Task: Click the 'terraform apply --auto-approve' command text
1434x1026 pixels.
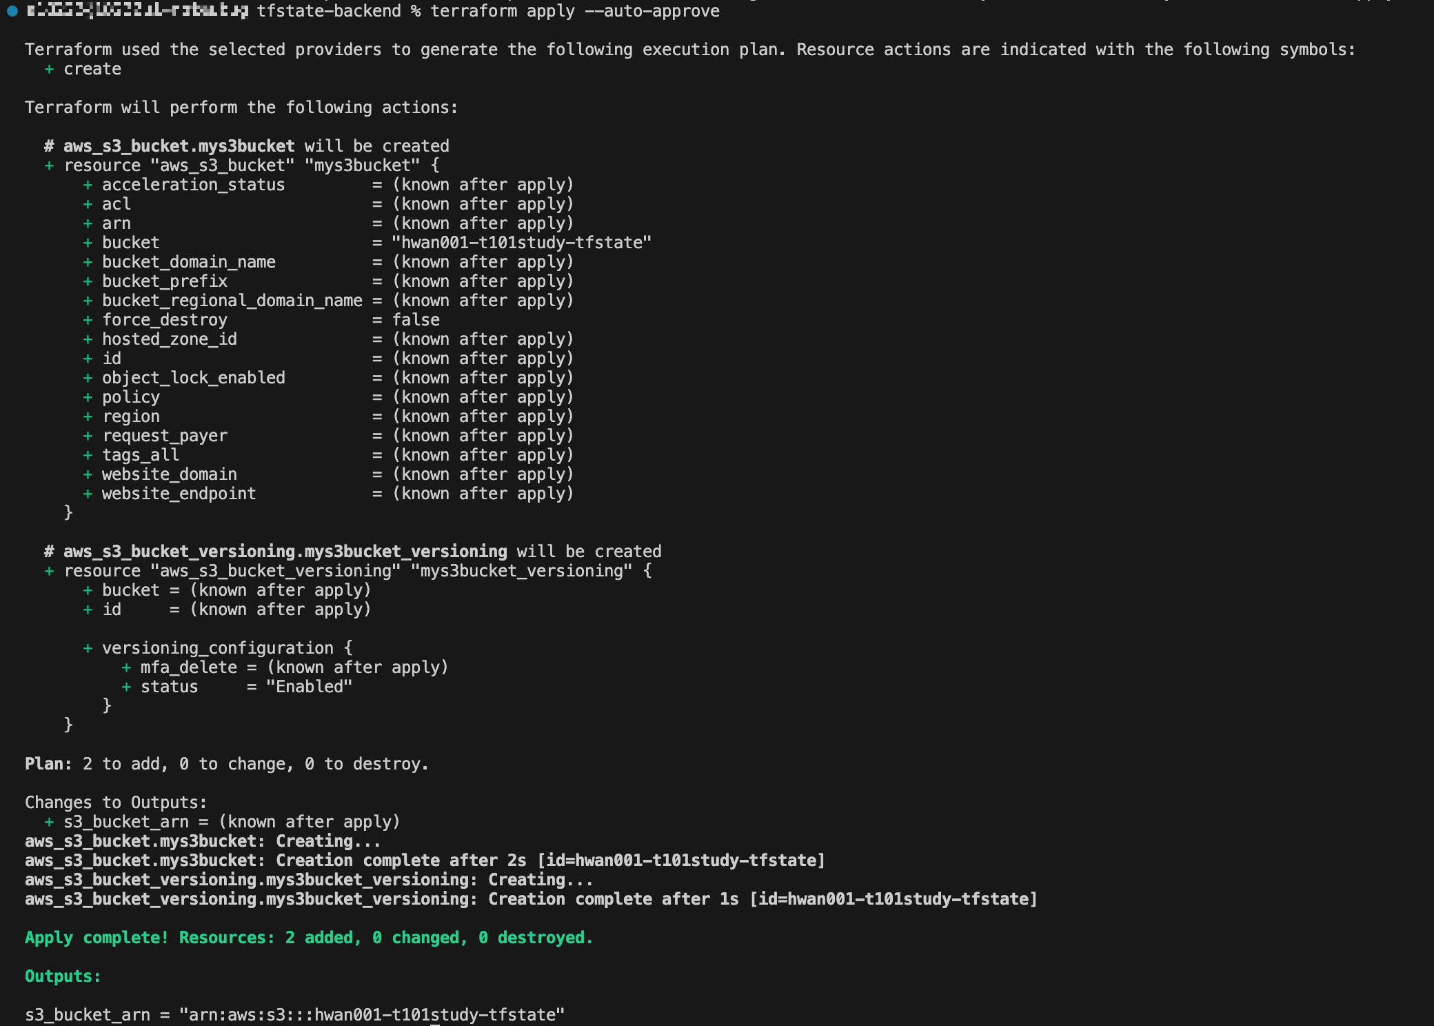Action: (x=574, y=11)
